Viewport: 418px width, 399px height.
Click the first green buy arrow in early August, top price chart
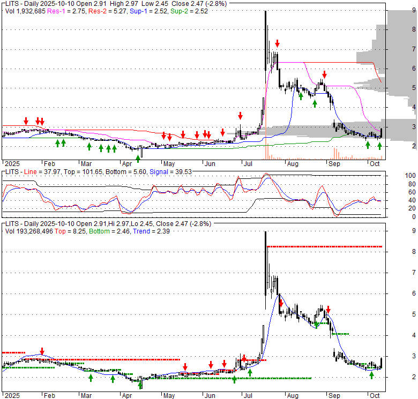[x=301, y=96]
